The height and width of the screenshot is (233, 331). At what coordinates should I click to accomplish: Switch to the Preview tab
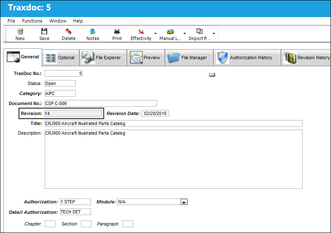(146, 58)
